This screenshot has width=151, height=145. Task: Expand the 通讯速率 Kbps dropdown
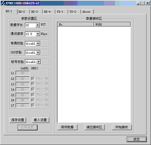38,34
